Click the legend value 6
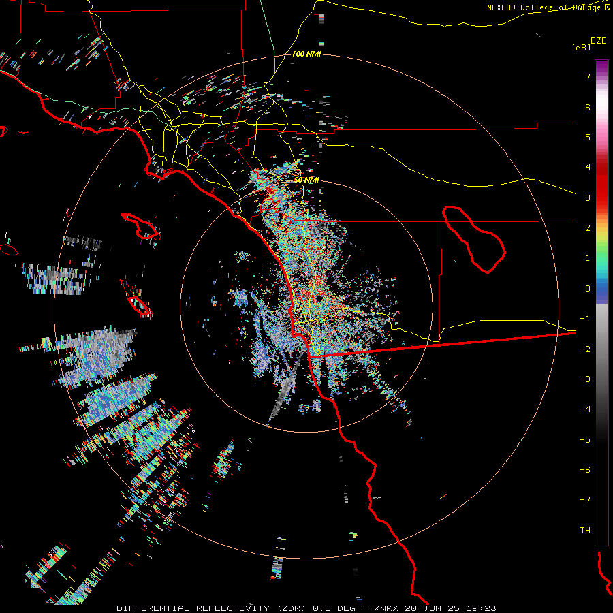This screenshot has width=613, height=613. [588, 107]
